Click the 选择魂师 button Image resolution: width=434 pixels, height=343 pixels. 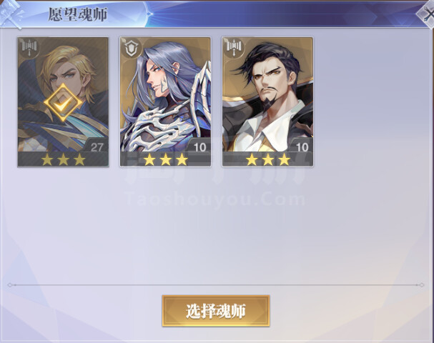(216, 311)
